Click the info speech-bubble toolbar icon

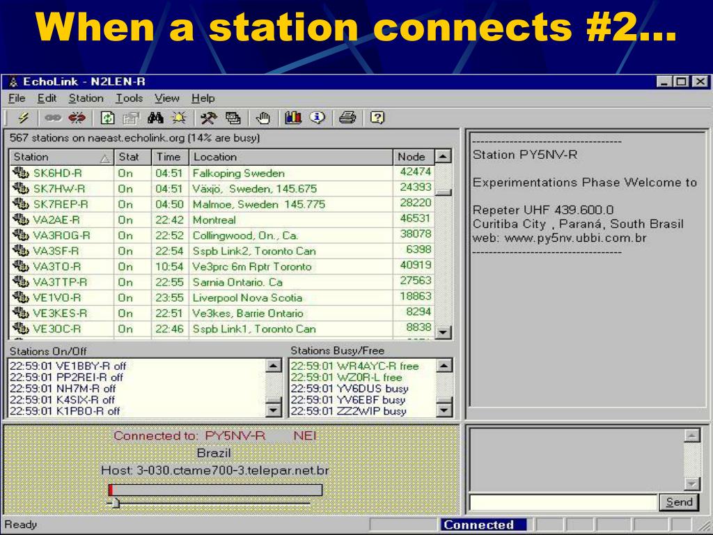318,118
